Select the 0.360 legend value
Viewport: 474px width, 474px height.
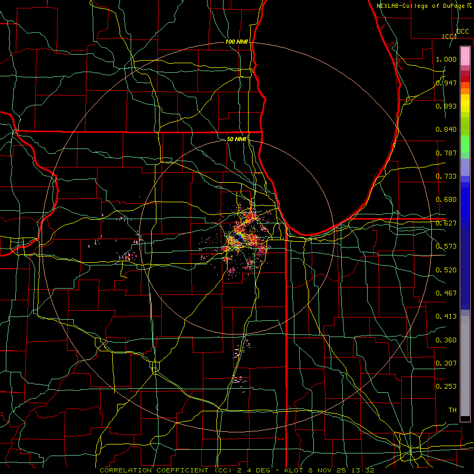(x=446, y=340)
